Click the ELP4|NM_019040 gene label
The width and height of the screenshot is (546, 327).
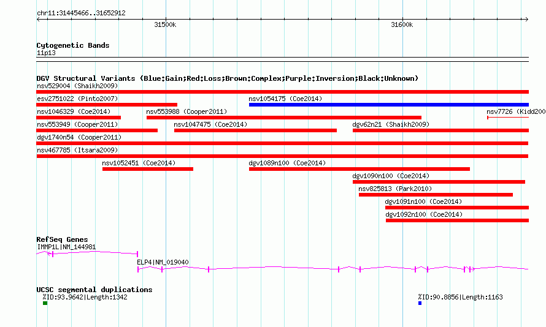(163, 262)
